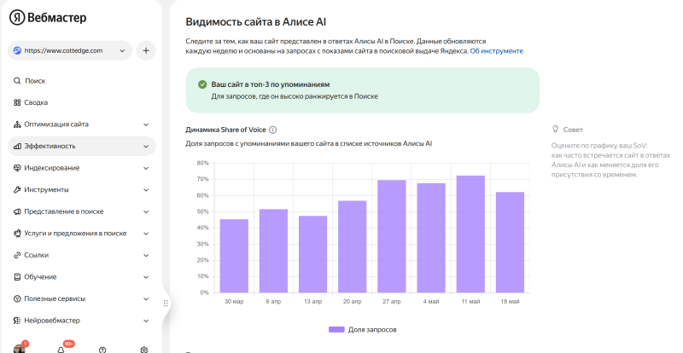Expand Услуги и предложения в поиске chevron
683x353 pixels.
click(146, 234)
